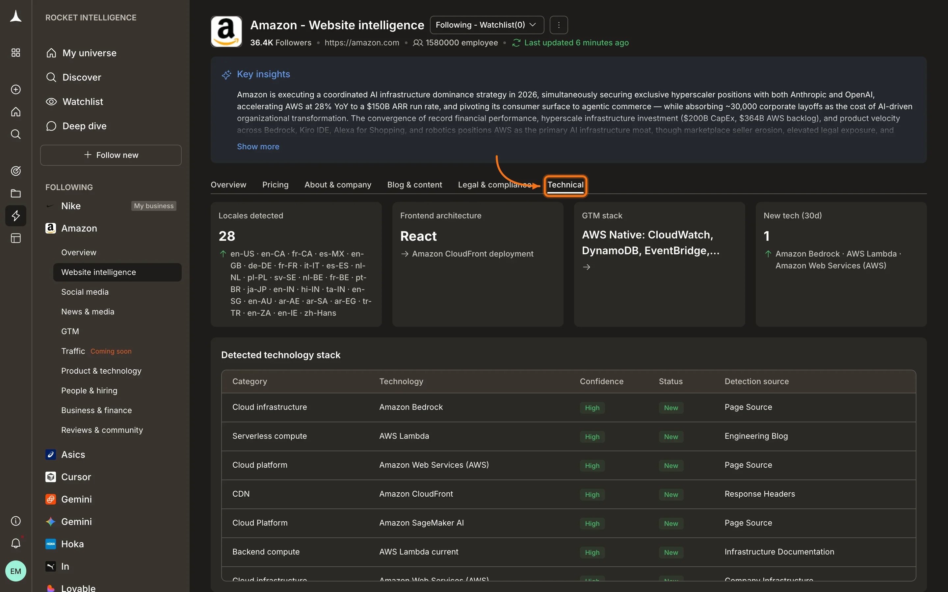Image resolution: width=948 pixels, height=592 pixels.
Task: Click the refresh icon beside Last updated
Action: pyautogui.click(x=516, y=43)
